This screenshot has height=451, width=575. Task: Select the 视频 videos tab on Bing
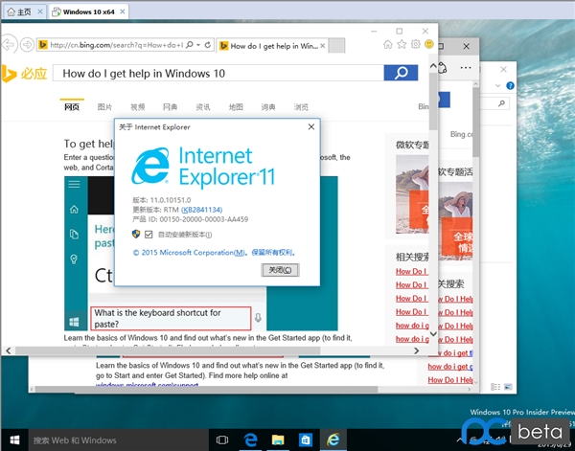pos(138,107)
